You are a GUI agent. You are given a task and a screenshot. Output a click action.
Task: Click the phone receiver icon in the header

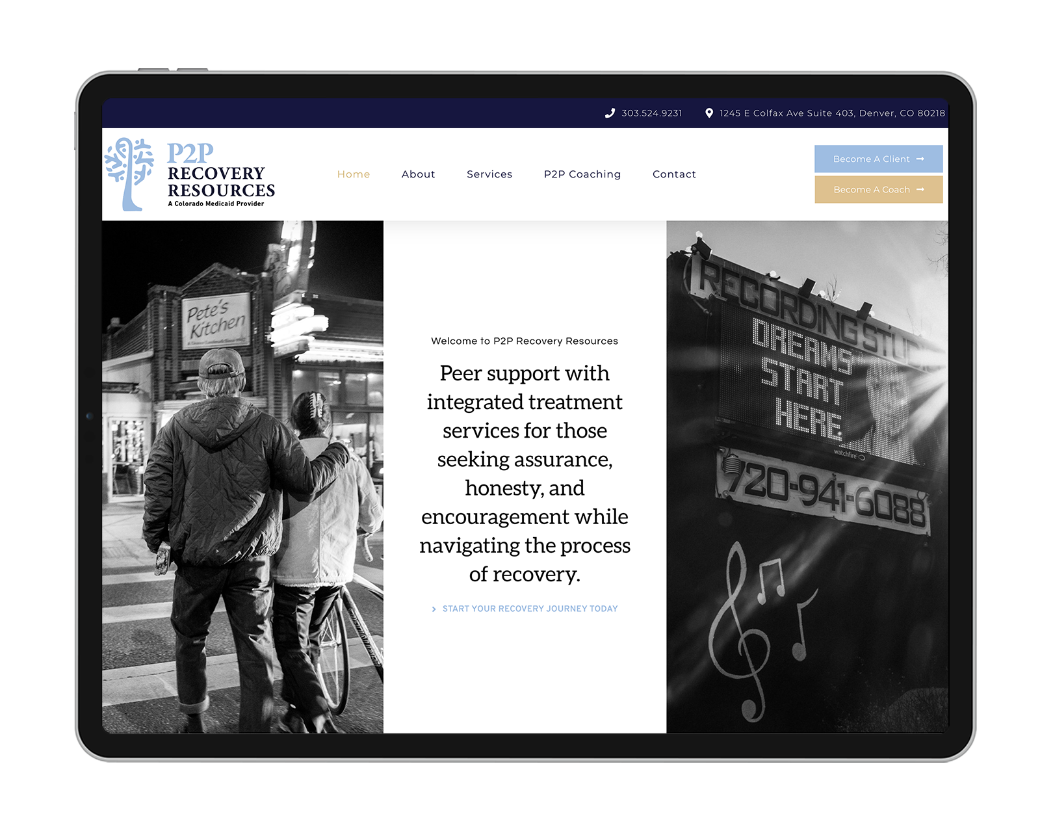[609, 113]
